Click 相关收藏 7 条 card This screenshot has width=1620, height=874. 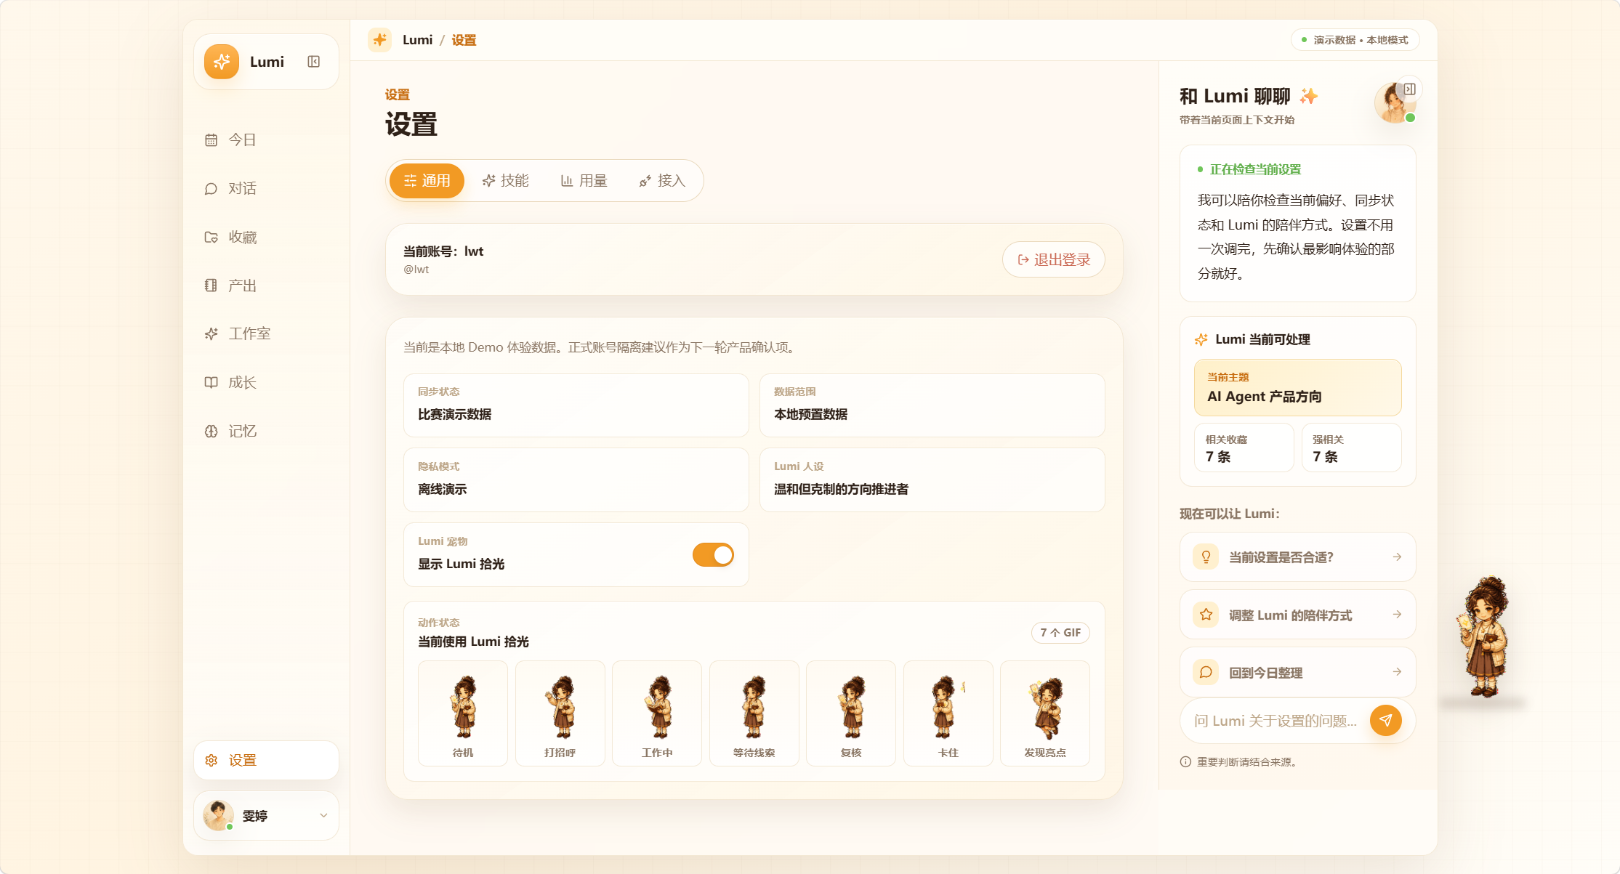pos(1244,448)
